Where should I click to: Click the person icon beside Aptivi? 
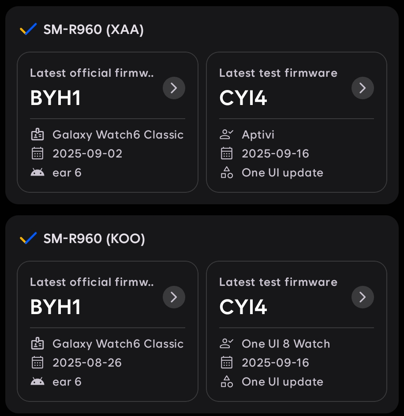[x=226, y=135]
